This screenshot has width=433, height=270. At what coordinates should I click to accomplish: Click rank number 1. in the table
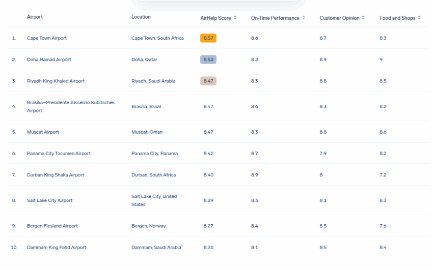[14, 38]
